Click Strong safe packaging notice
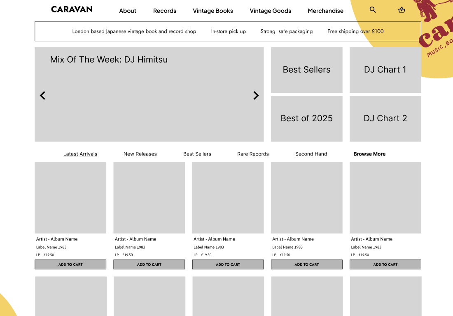The width and height of the screenshot is (453, 316). pyautogui.click(x=287, y=31)
